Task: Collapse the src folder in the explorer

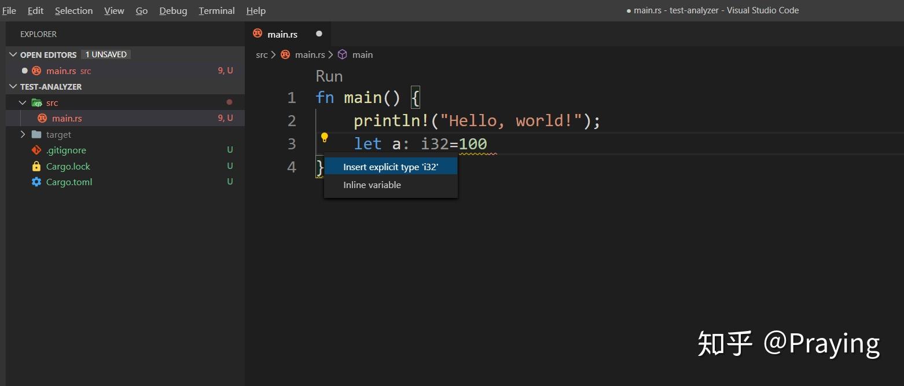Action: tap(23, 102)
